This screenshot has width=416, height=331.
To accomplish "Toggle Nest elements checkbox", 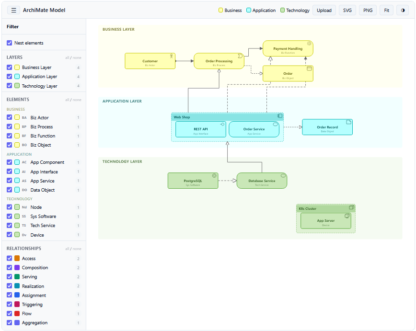I will [9, 43].
